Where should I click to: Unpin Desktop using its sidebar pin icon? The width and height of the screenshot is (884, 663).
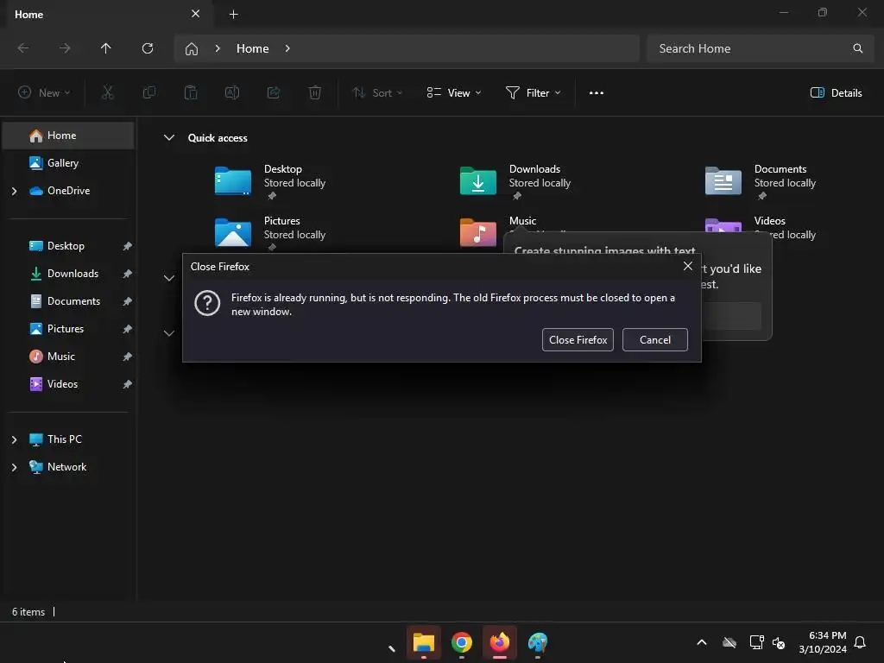coord(128,246)
